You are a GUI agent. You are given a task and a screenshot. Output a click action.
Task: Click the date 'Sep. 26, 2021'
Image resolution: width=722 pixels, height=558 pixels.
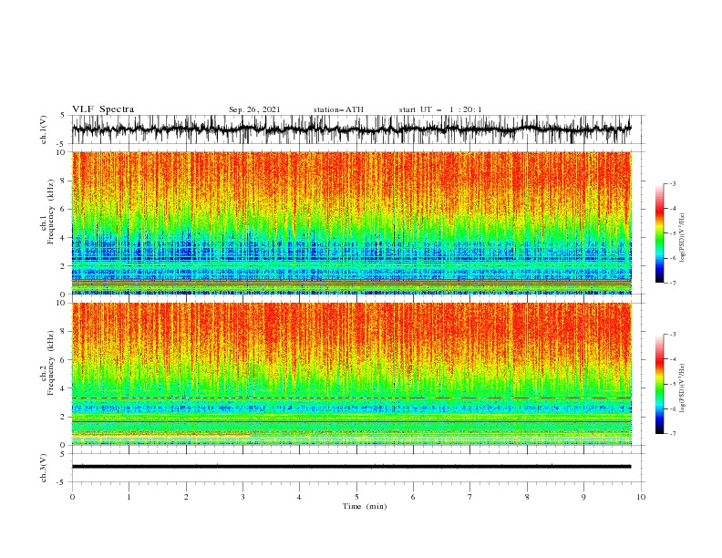(254, 109)
